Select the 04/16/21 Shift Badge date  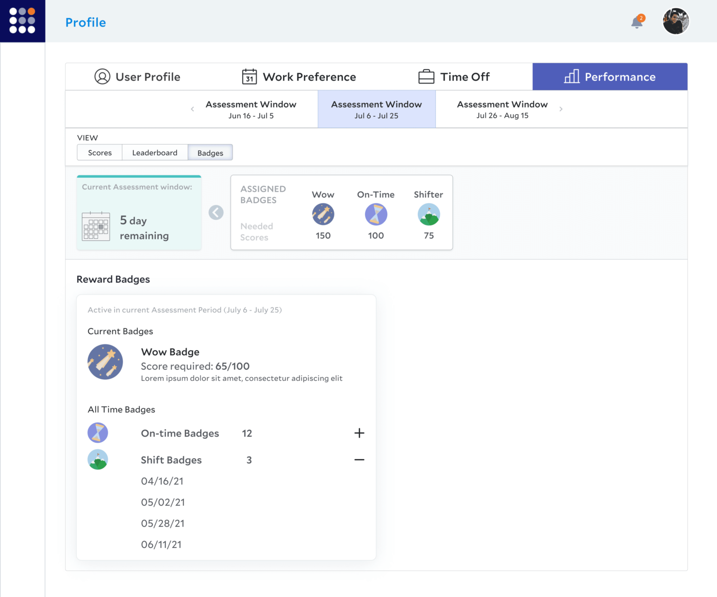coord(162,481)
